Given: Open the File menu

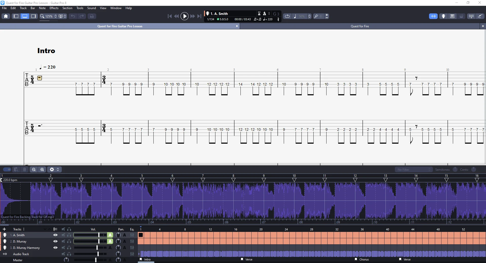Looking at the screenshot, I should (x=4, y=8).
